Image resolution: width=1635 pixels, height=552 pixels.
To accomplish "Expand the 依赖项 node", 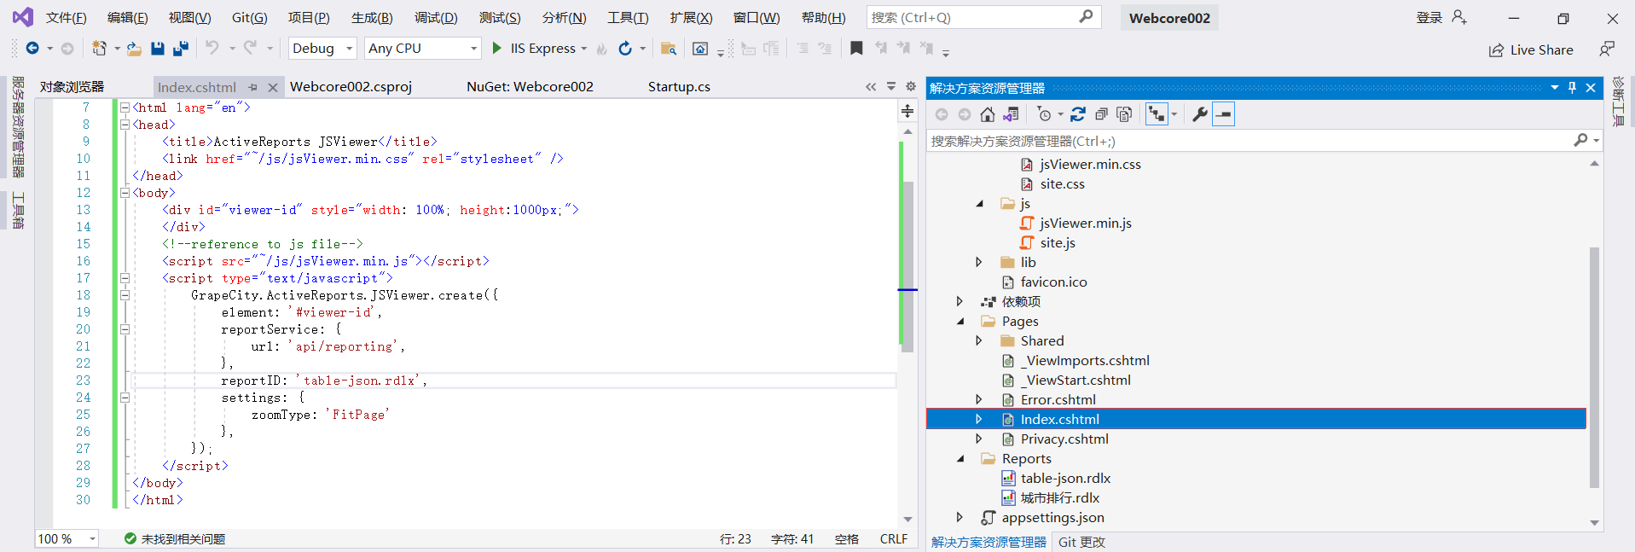I will (x=960, y=302).
